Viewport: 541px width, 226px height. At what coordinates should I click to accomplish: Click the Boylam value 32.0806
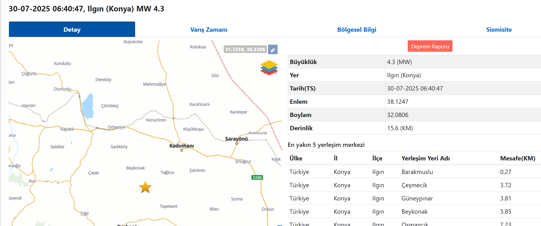click(x=398, y=115)
